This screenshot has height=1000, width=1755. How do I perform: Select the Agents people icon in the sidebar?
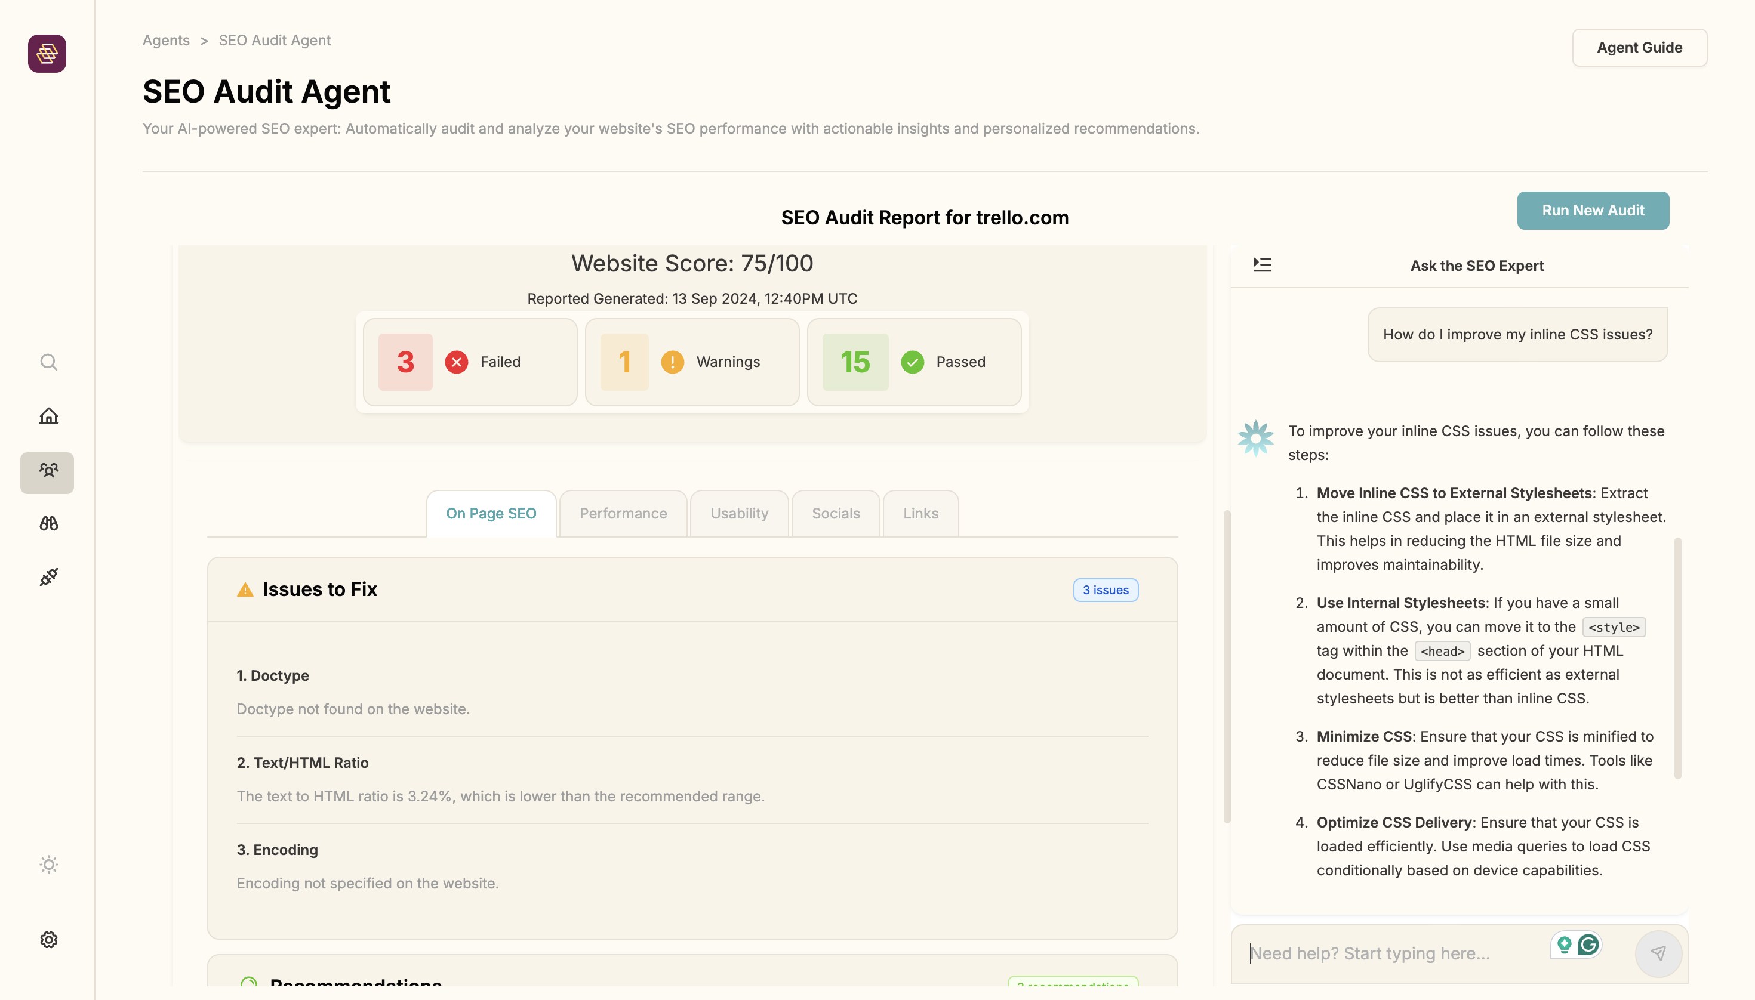47,471
